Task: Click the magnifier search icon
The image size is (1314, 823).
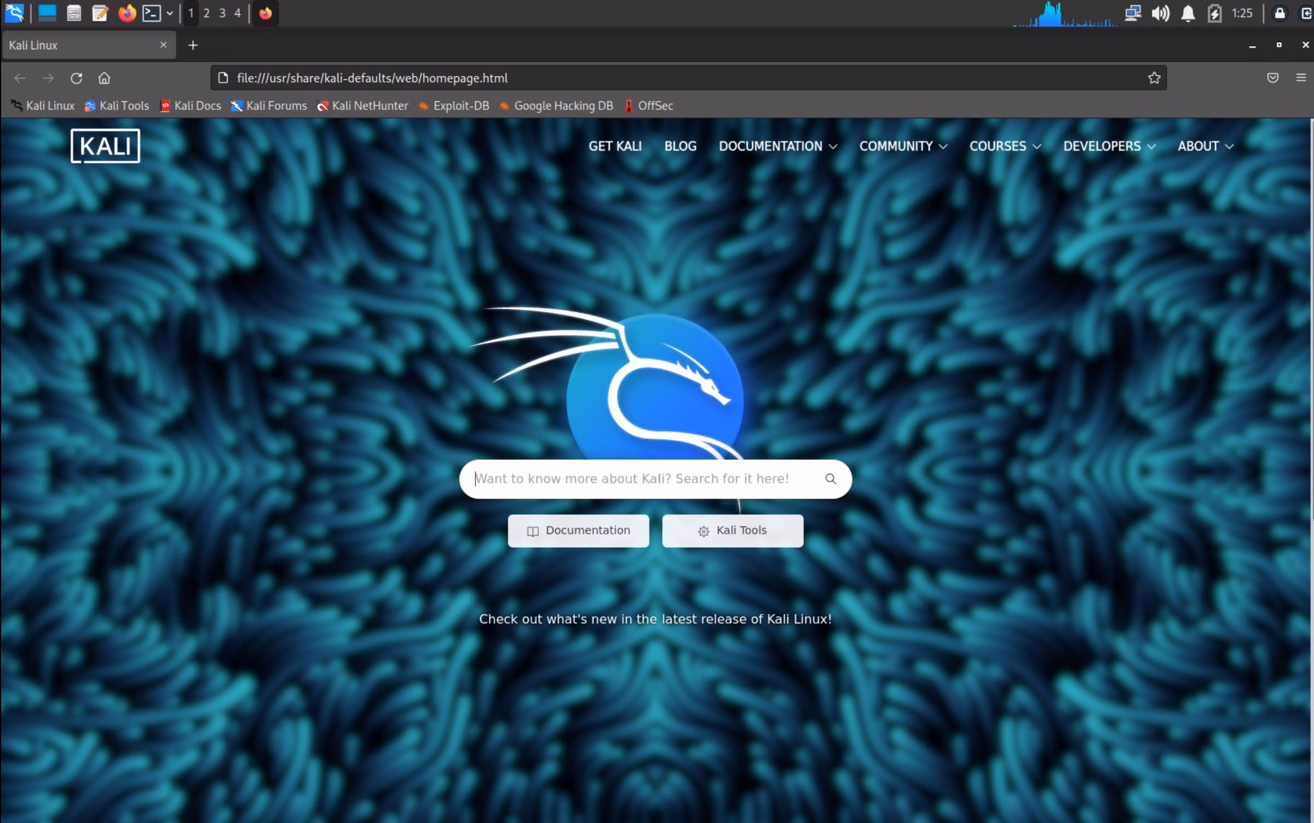Action: tap(831, 479)
